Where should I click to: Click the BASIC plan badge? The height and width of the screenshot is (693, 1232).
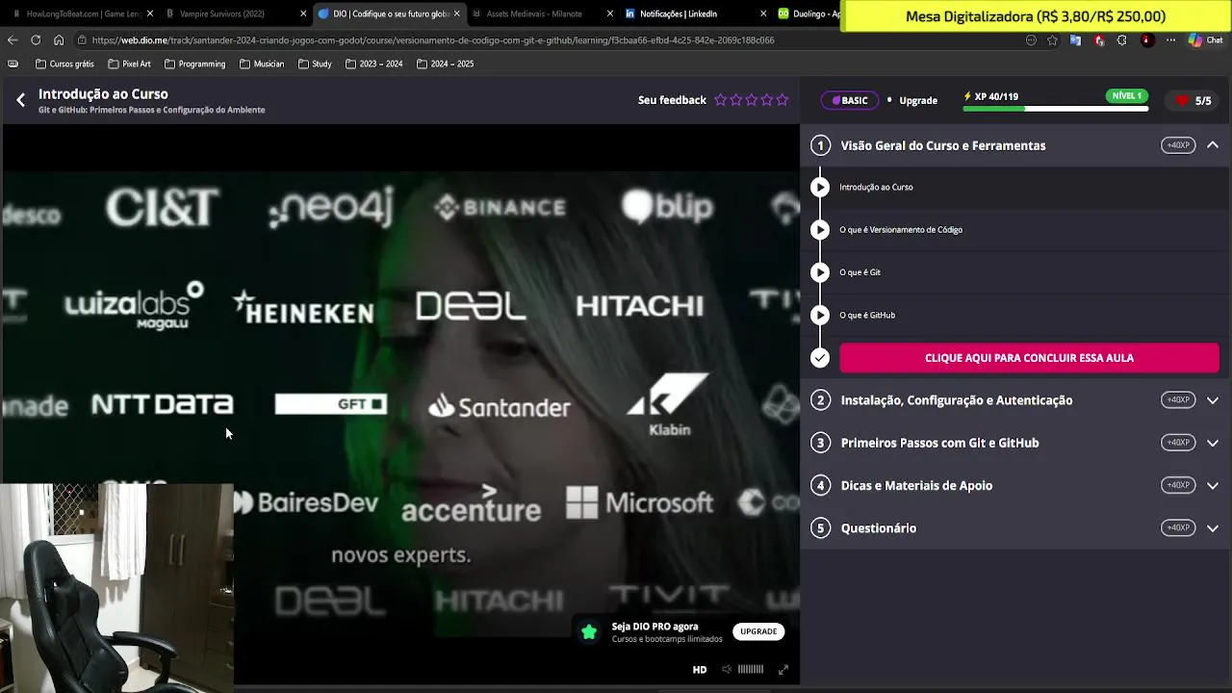pos(849,101)
